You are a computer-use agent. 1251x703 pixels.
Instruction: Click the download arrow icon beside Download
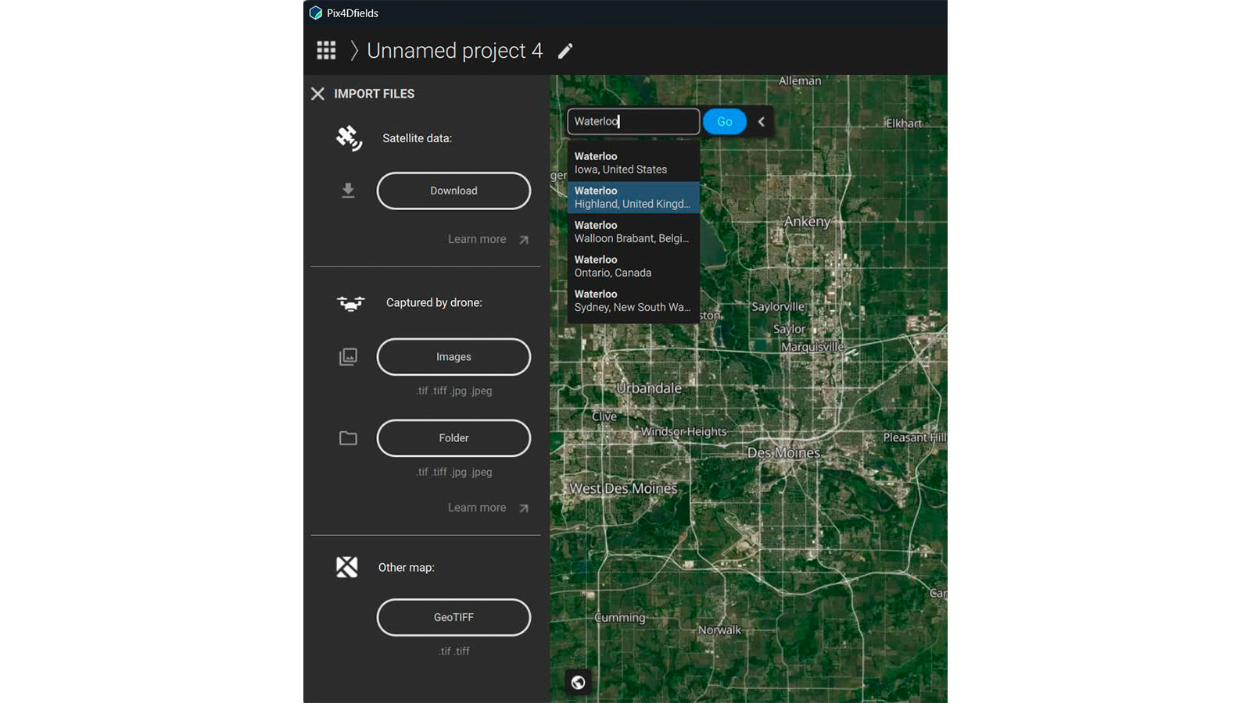click(x=348, y=190)
